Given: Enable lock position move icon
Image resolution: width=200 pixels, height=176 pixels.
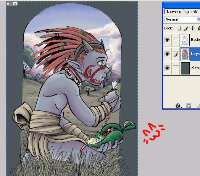Looking at the screenshot, I should [192, 28].
